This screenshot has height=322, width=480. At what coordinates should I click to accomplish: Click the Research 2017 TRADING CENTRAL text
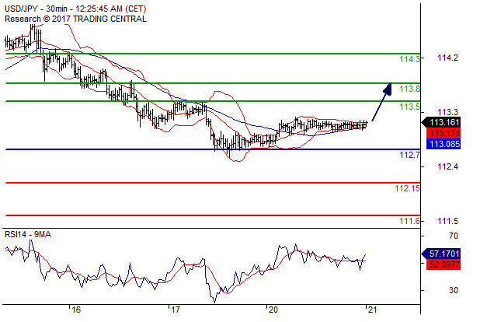75,19
